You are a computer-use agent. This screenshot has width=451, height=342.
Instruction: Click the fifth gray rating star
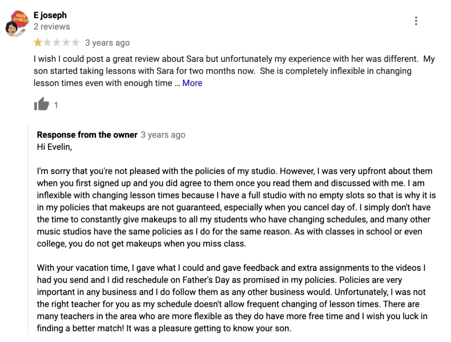tap(75, 43)
